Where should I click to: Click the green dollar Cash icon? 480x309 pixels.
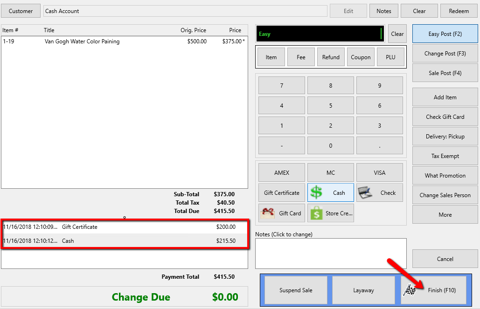click(x=316, y=193)
